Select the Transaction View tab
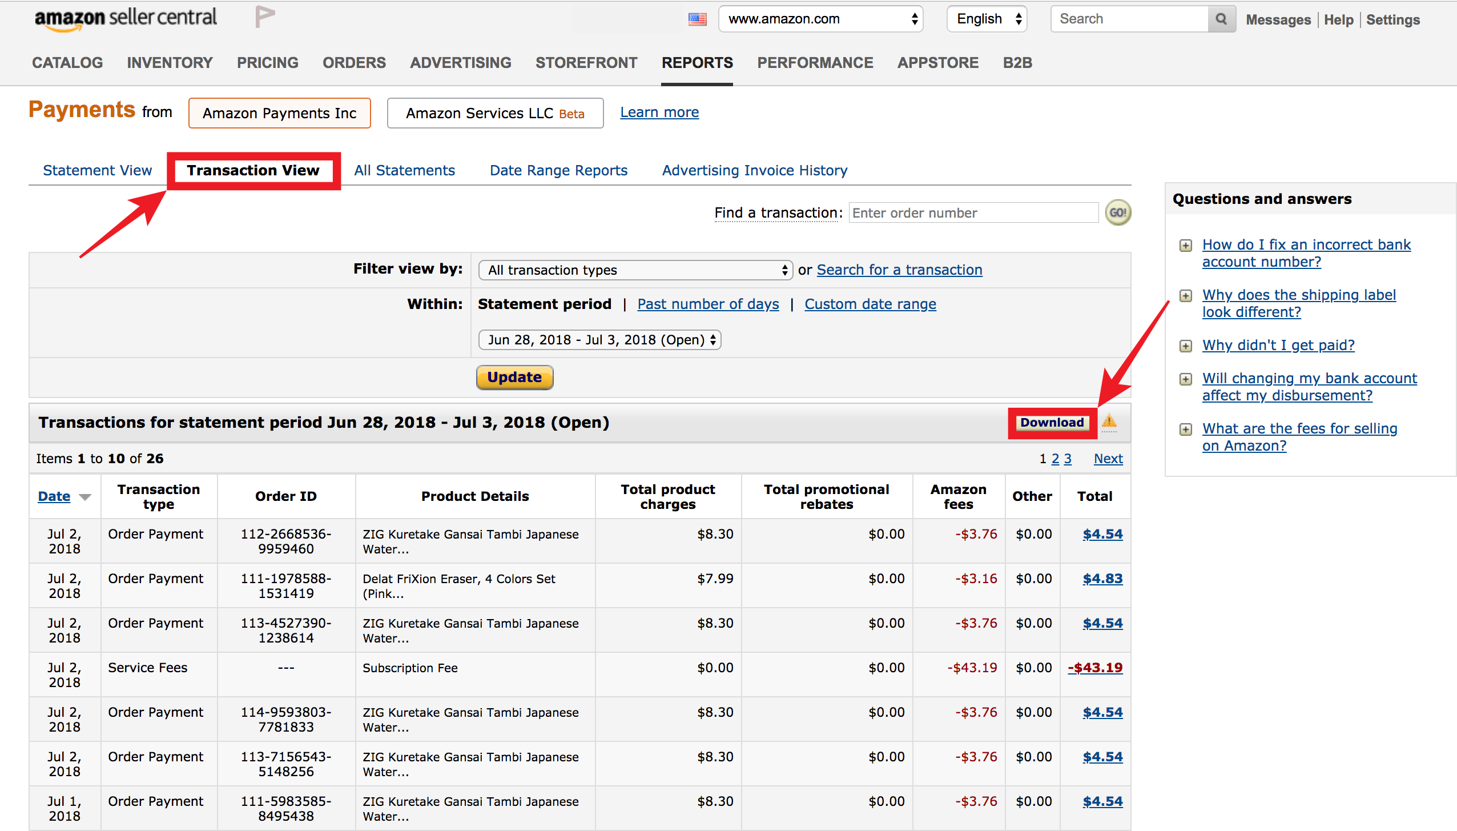This screenshot has height=831, width=1457. pos(253,170)
